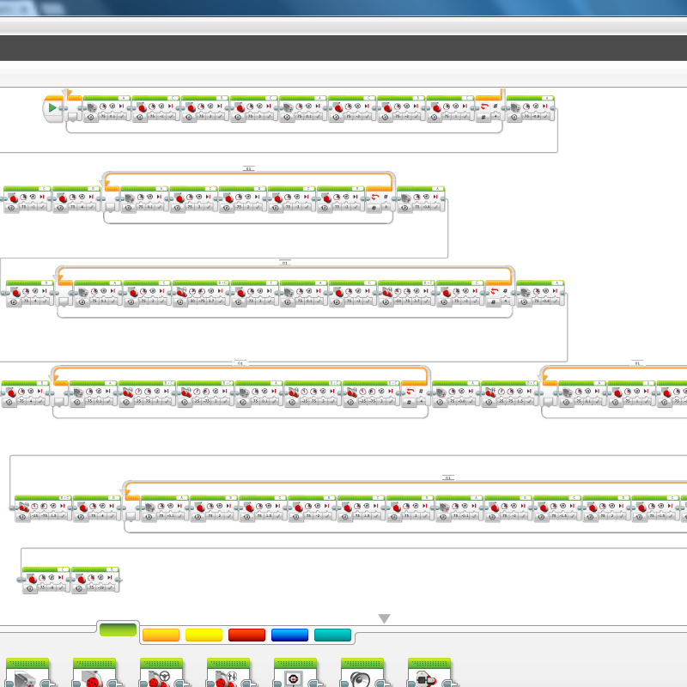Switch to the yellow Sensor blocks tab
Viewport: 687px width, 687px height.
[204, 635]
